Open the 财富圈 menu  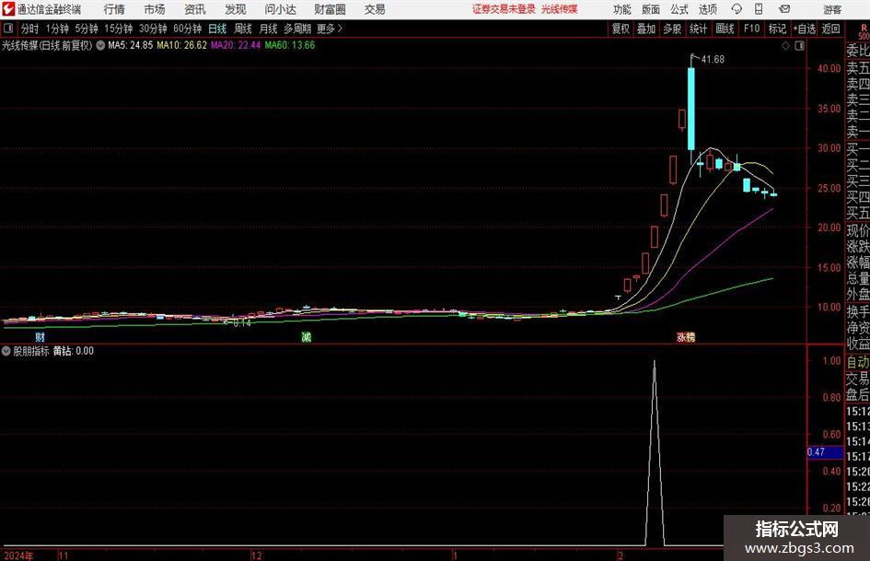pyautogui.click(x=330, y=9)
